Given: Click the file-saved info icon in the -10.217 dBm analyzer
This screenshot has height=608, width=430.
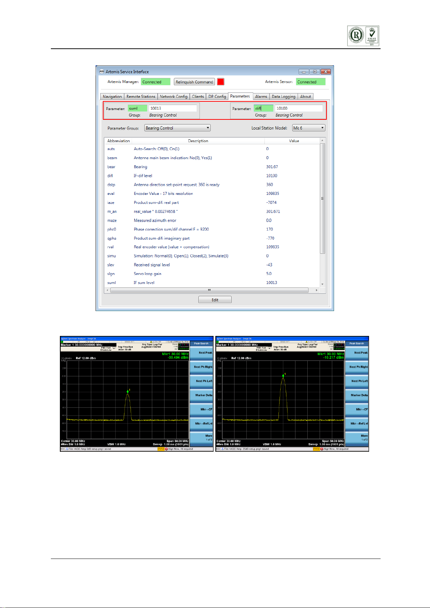Looking at the screenshot, I should click(x=223, y=449).
